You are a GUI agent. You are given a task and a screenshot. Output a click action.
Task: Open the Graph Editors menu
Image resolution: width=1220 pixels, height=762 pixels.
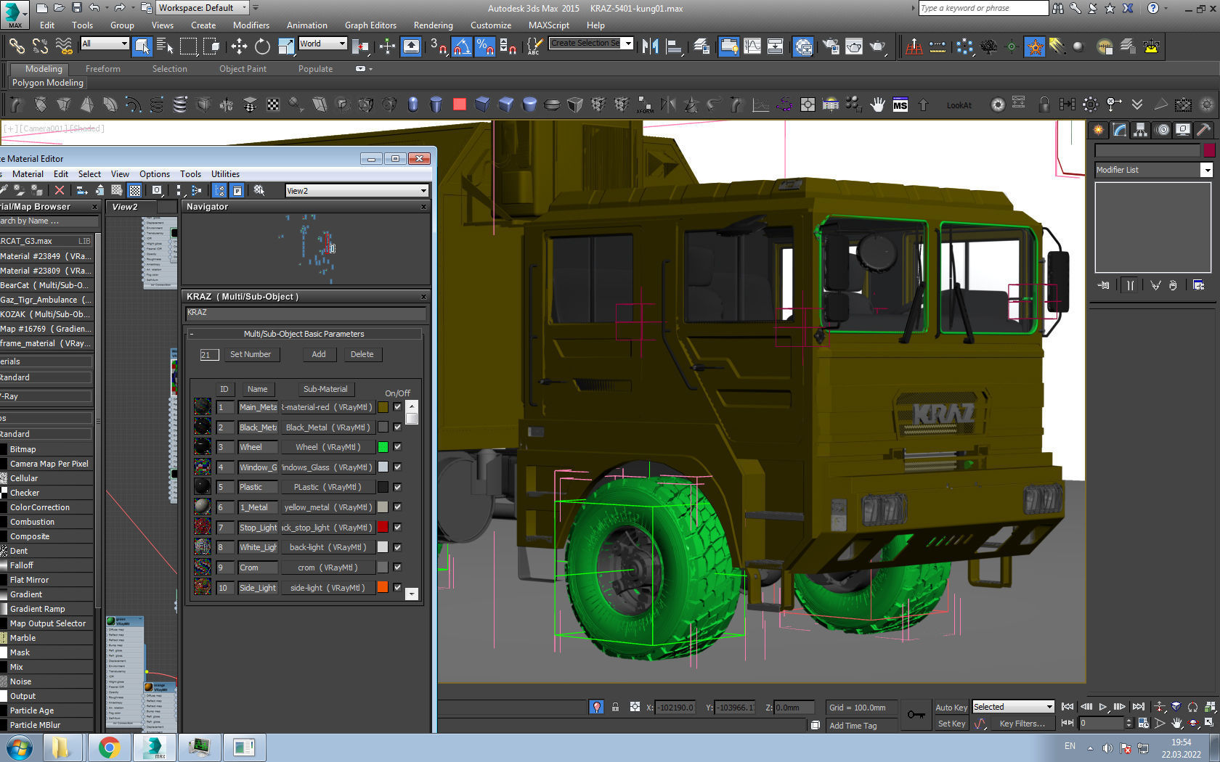pyautogui.click(x=370, y=25)
